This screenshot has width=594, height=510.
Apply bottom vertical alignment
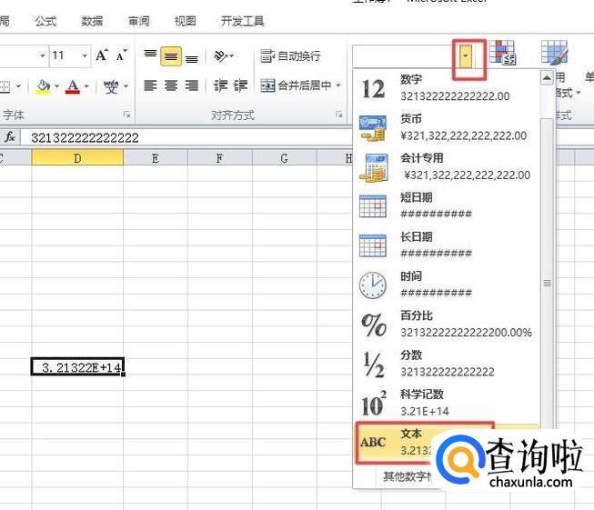point(192,56)
